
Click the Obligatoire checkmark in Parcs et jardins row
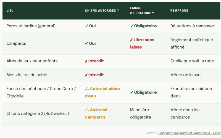(x=143, y=26)
